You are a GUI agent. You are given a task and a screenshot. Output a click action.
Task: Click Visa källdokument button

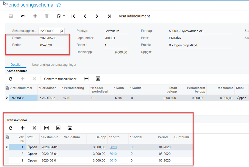pos(134,16)
